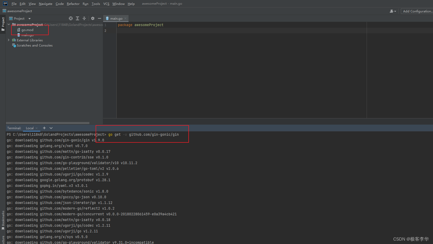Open the View menu
The height and width of the screenshot is (244, 433).
coord(32,4)
